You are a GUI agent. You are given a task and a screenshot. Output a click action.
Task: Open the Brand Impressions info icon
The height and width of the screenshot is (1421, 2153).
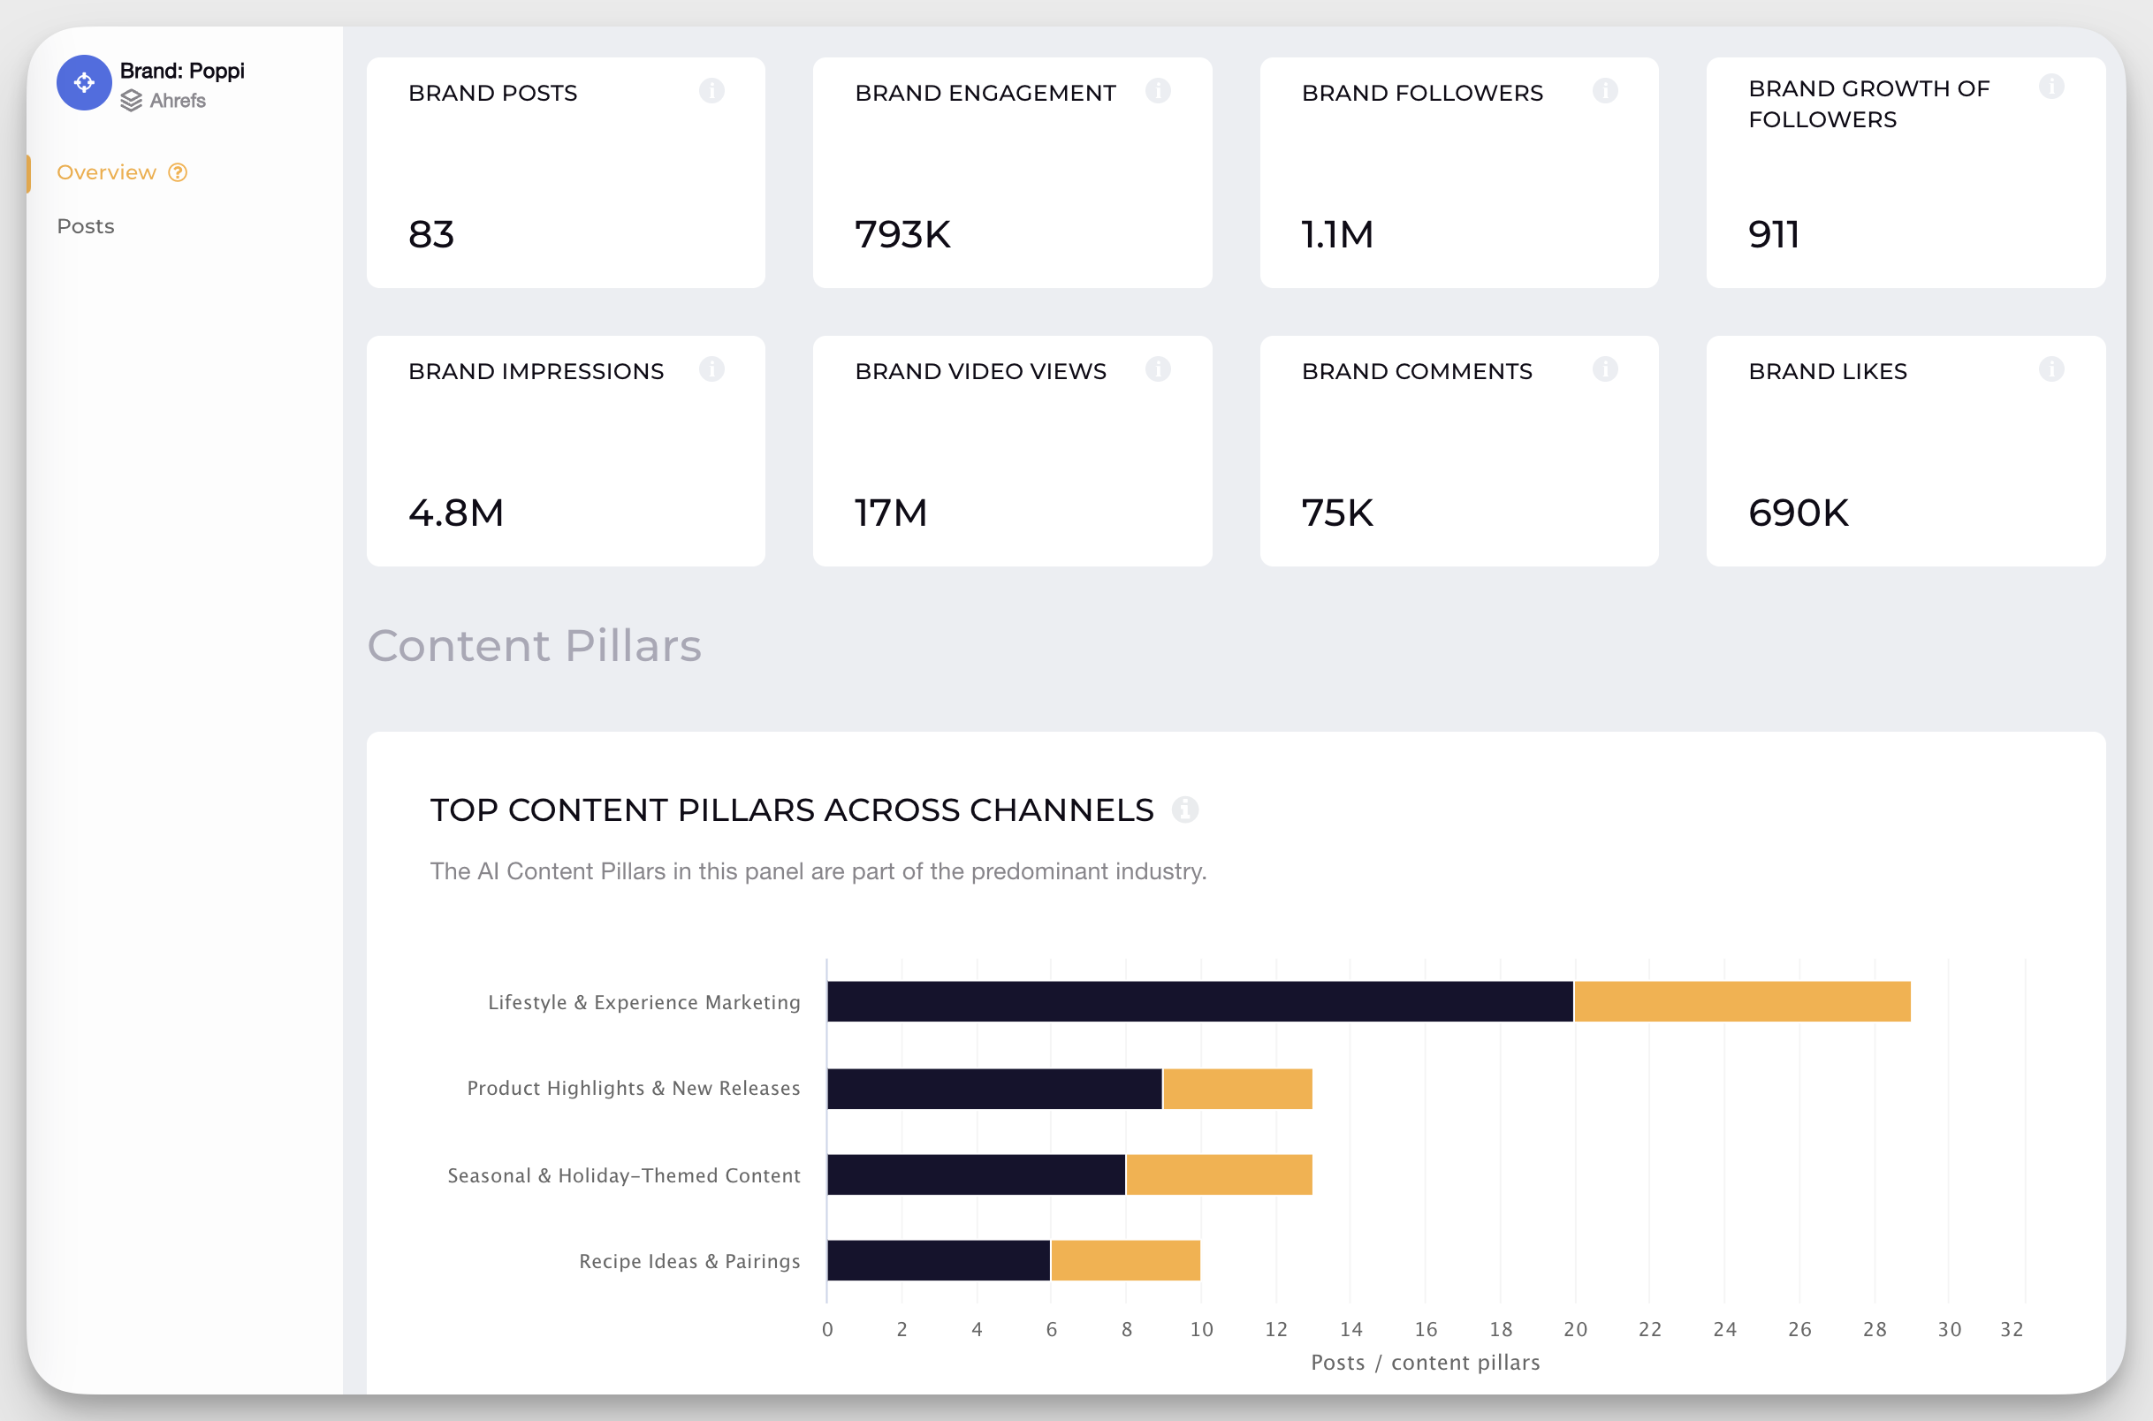point(711,369)
